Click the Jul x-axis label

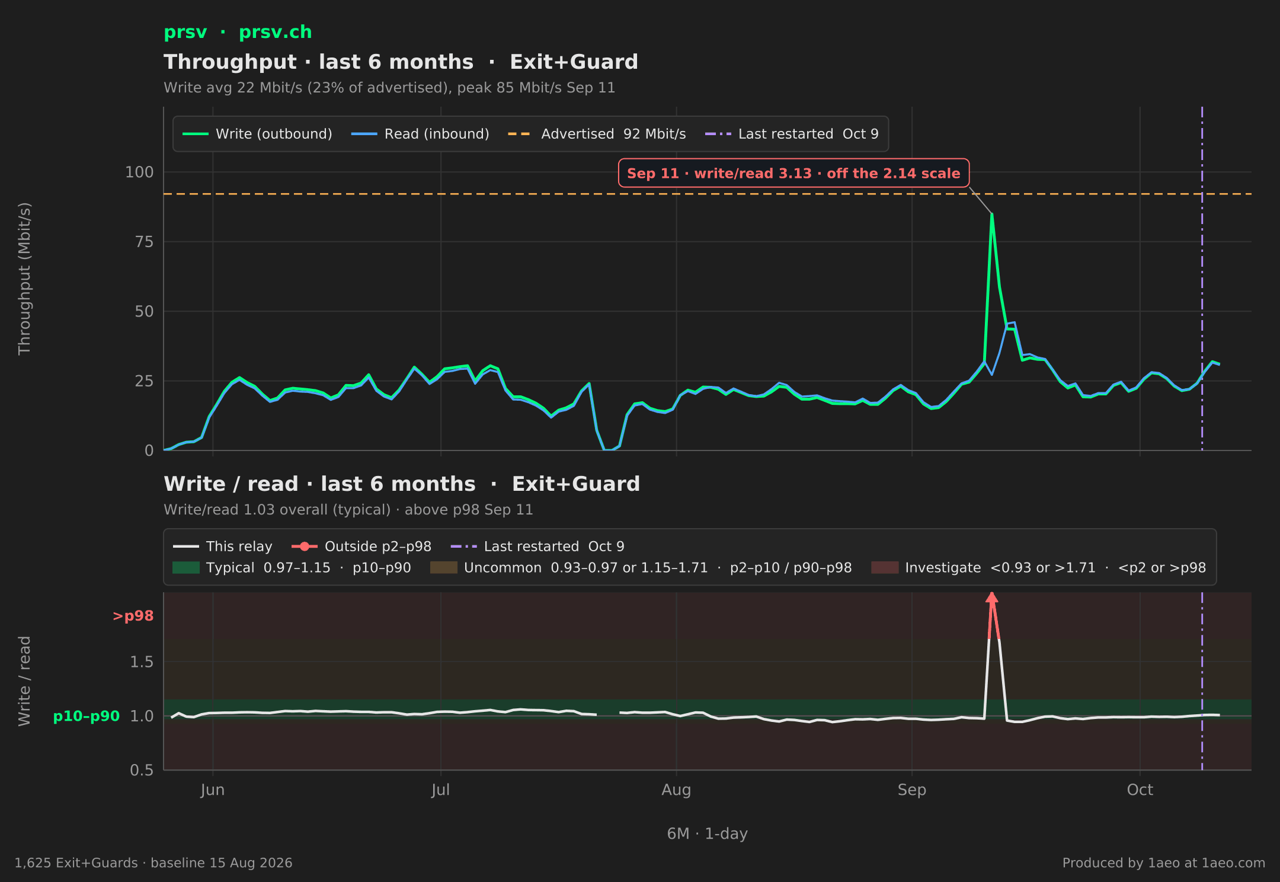[x=440, y=790]
